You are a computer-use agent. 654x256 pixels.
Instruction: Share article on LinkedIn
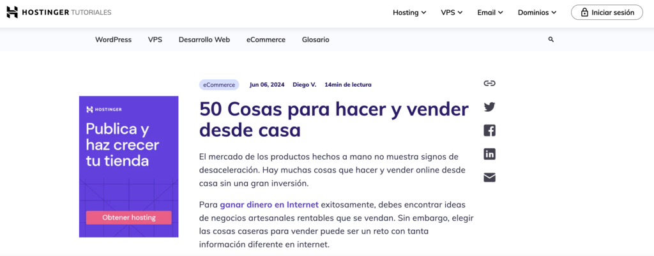(489, 154)
